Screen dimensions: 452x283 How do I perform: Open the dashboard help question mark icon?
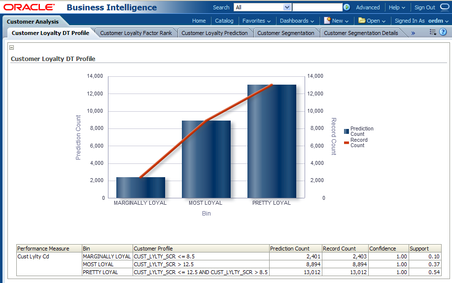[x=443, y=32]
